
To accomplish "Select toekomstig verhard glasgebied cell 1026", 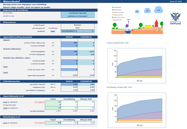I will coord(86,51).
